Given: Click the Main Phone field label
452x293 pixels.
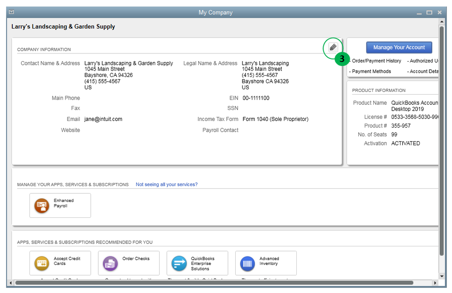Looking at the screenshot, I should 66,98.
